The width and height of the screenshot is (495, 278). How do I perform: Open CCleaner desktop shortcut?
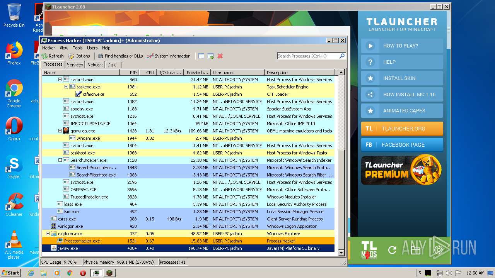click(x=14, y=205)
